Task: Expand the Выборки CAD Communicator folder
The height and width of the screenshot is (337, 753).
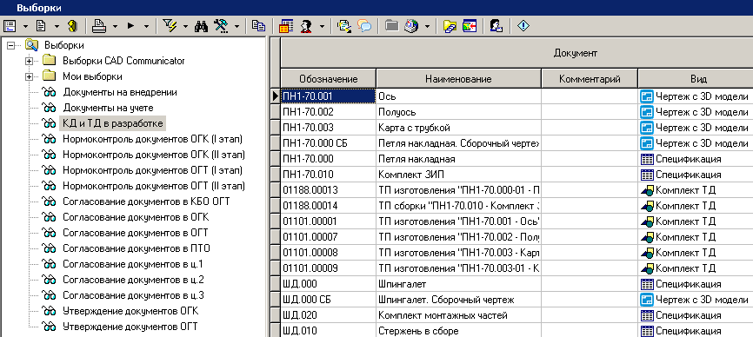Action: pos(30,61)
